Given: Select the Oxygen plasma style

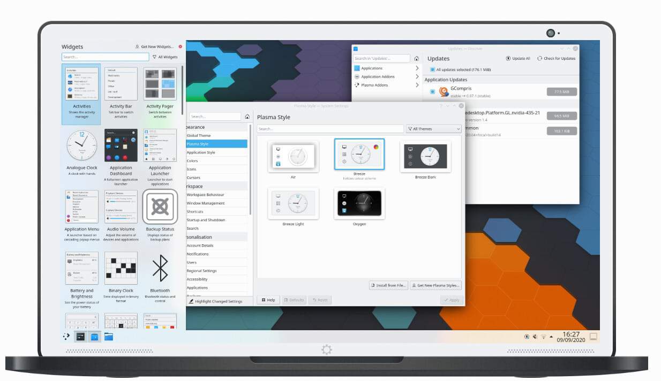Looking at the screenshot, I should pyautogui.click(x=359, y=206).
